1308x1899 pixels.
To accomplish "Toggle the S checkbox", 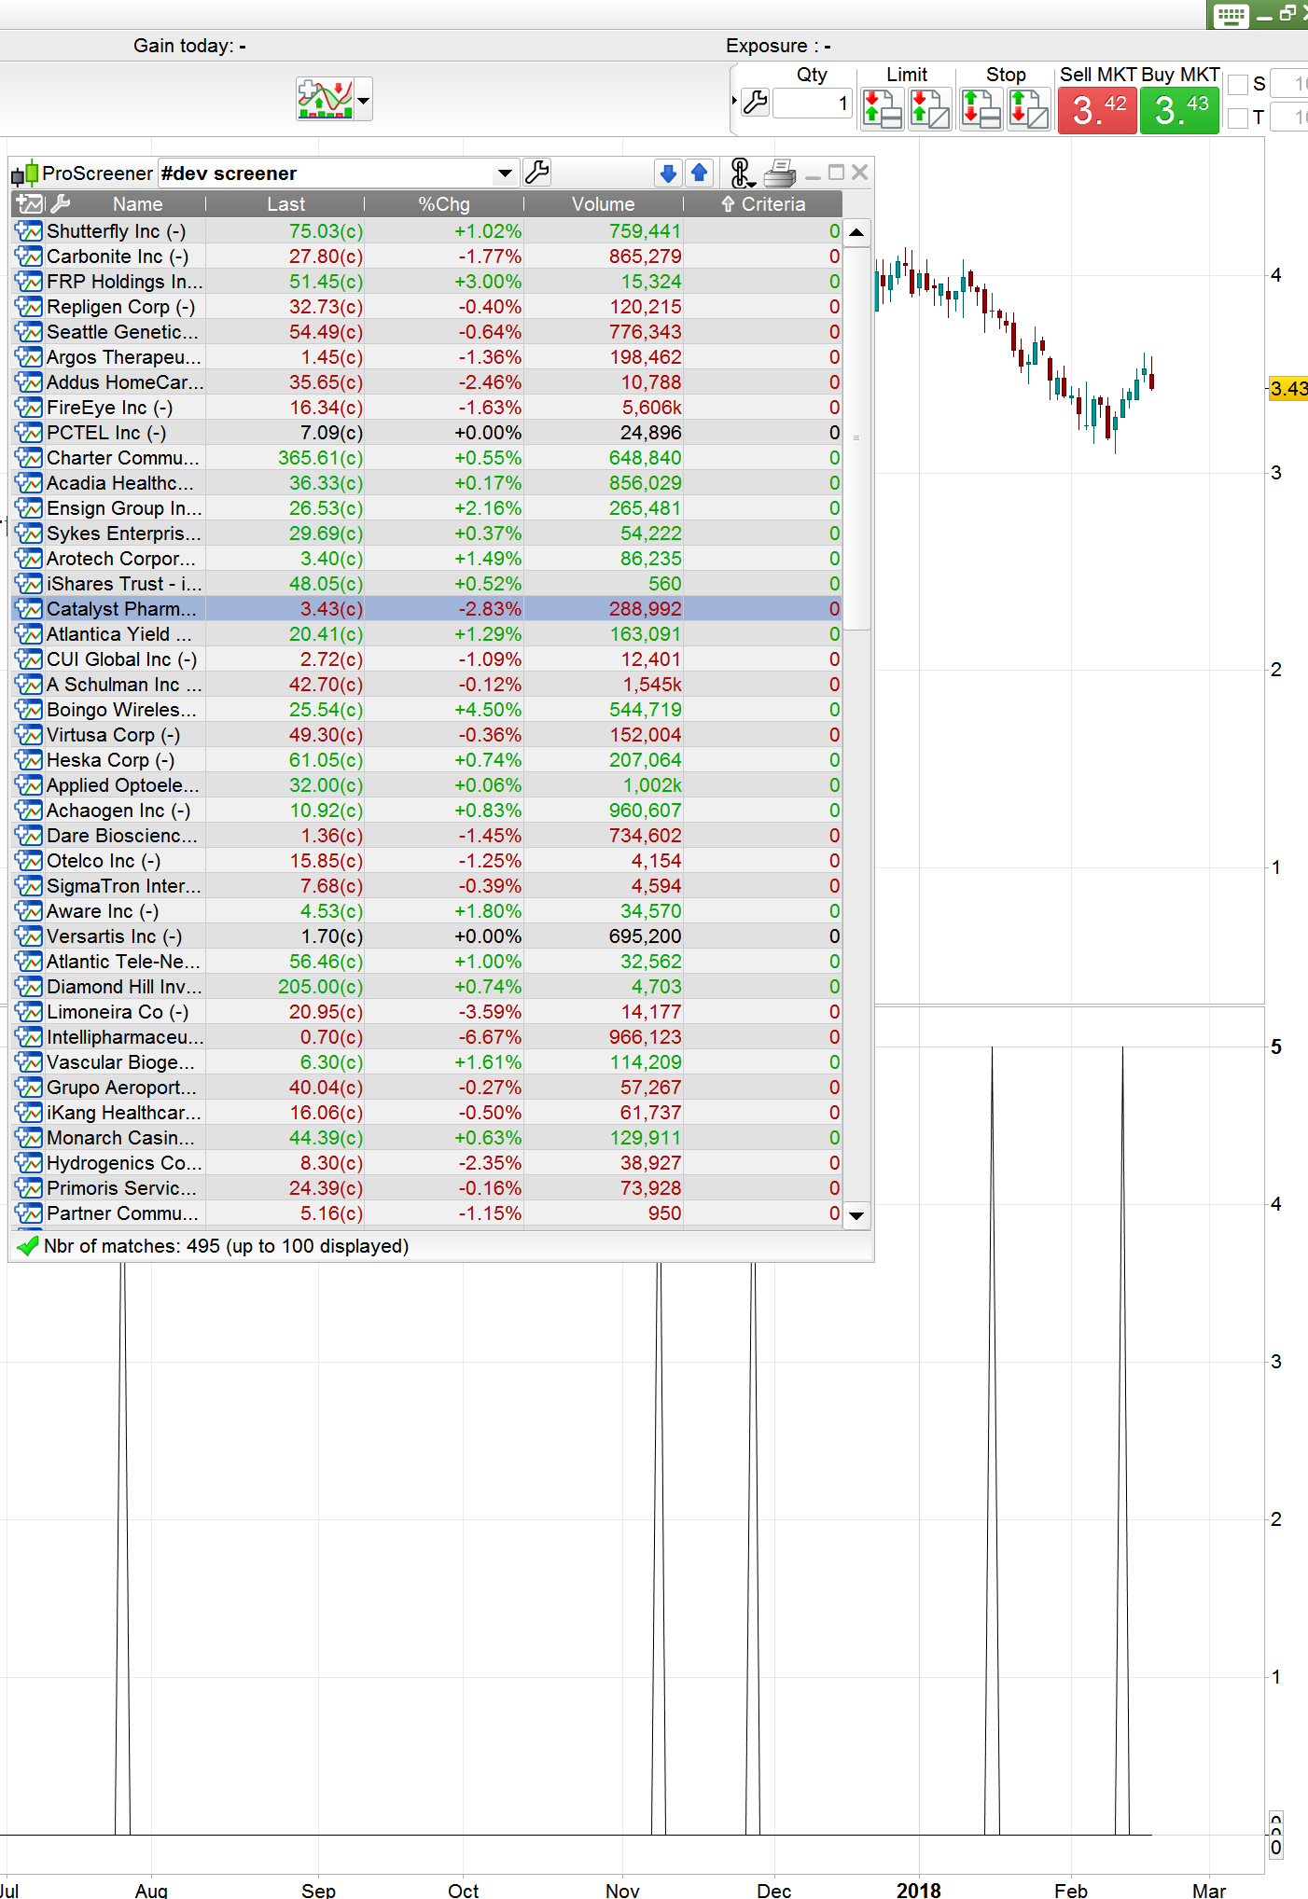I will pos(1238,85).
